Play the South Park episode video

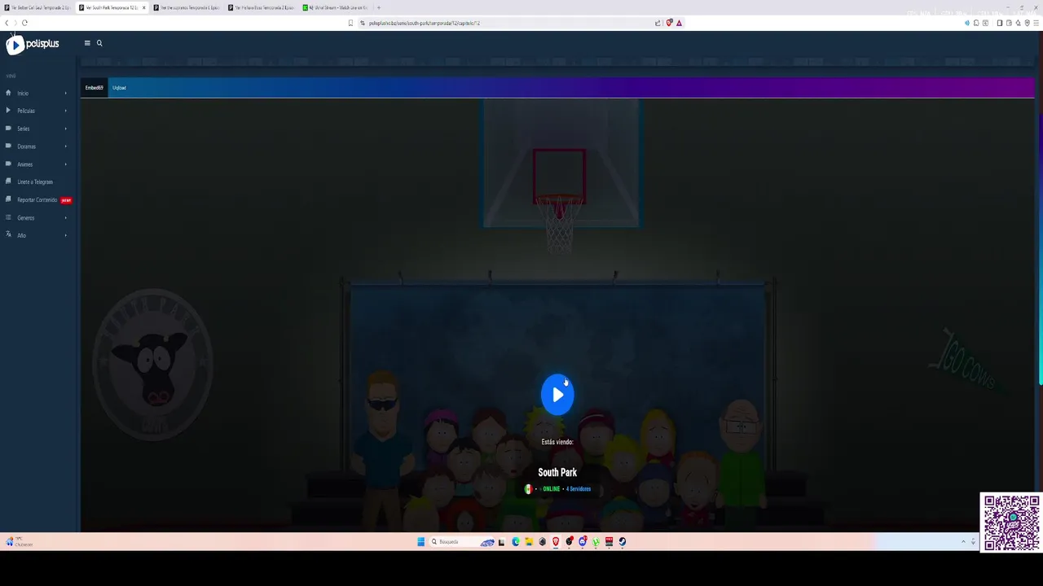point(557,395)
